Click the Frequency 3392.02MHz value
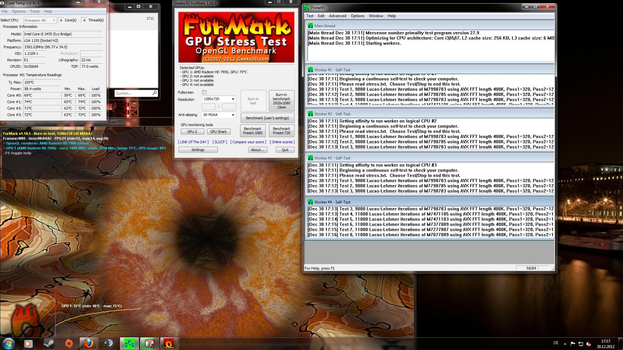Screen dimensions: 623x350 tap(63, 47)
